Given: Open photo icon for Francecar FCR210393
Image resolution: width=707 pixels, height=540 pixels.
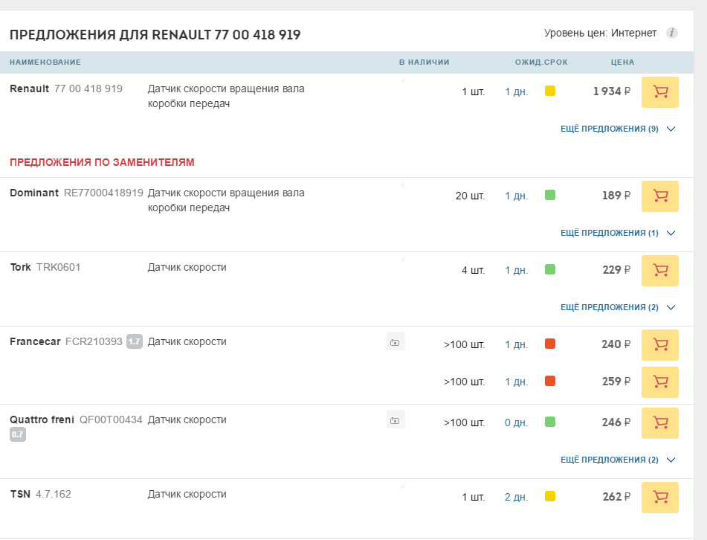Looking at the screenshot, I should (x=396, y=343).
